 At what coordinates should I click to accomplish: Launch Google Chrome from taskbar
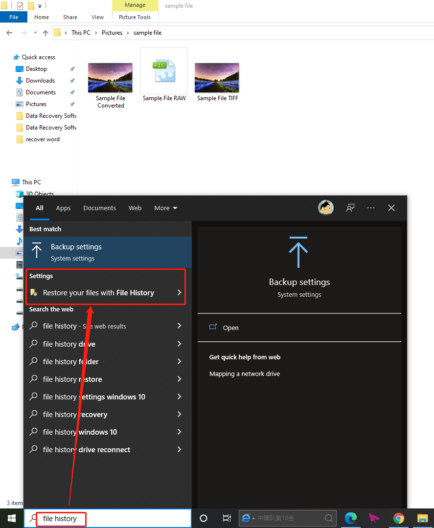click(x=398, y=518)
